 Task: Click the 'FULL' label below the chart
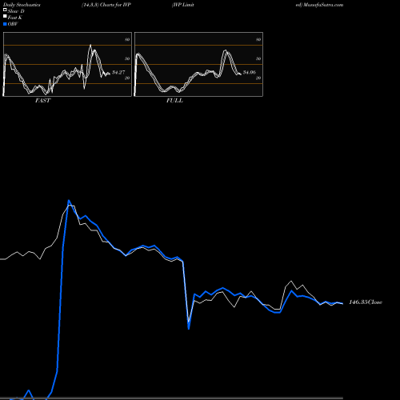174,101
